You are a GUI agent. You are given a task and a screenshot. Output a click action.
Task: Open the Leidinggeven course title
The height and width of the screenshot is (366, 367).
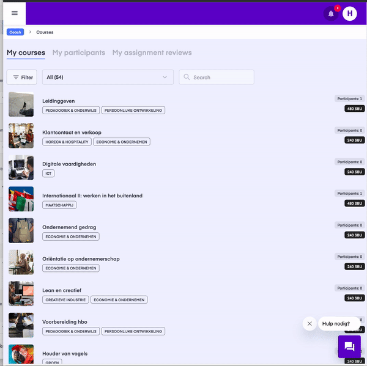click(x=59, y=101)
